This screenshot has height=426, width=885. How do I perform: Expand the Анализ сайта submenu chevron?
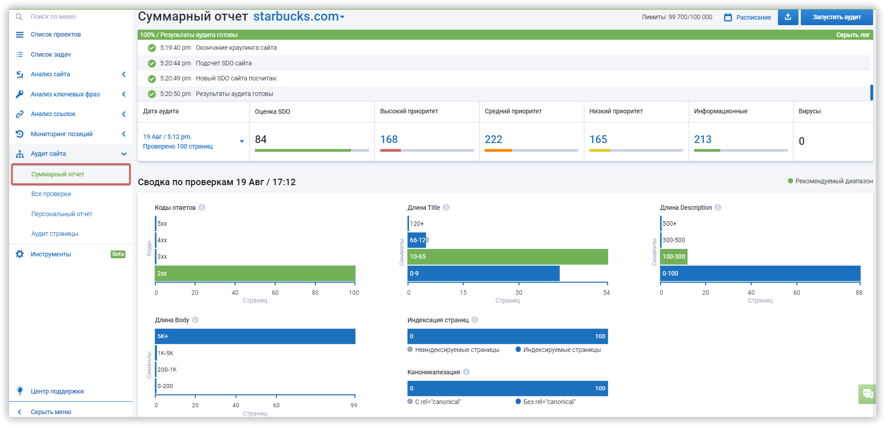coord(124,75)
